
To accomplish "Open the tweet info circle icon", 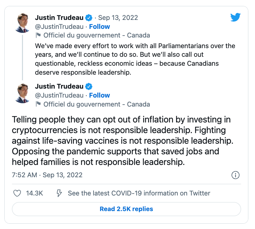I will (235, 175).
